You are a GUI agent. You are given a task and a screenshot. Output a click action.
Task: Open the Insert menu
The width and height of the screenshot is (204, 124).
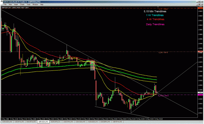pos(16,5)
